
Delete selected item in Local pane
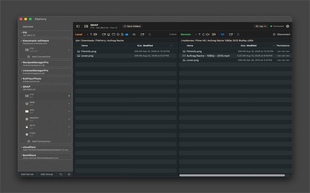150,34
